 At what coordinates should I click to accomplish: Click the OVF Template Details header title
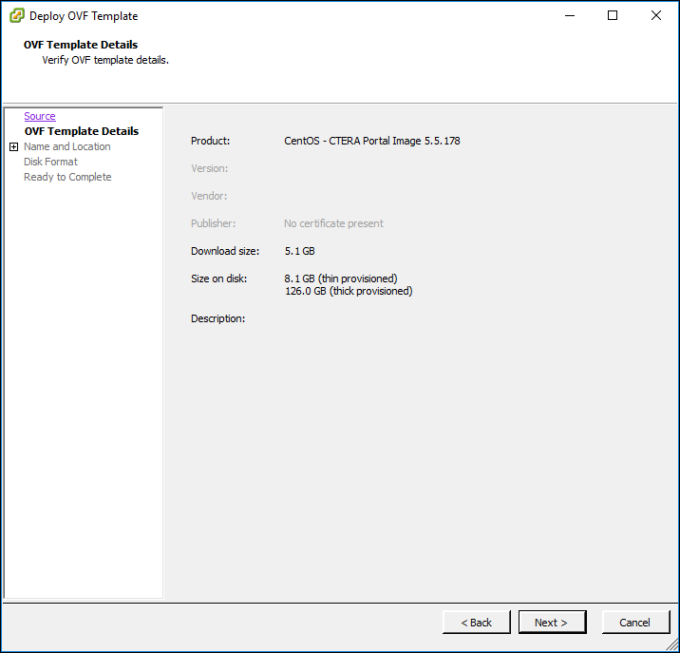pos(81,45)
